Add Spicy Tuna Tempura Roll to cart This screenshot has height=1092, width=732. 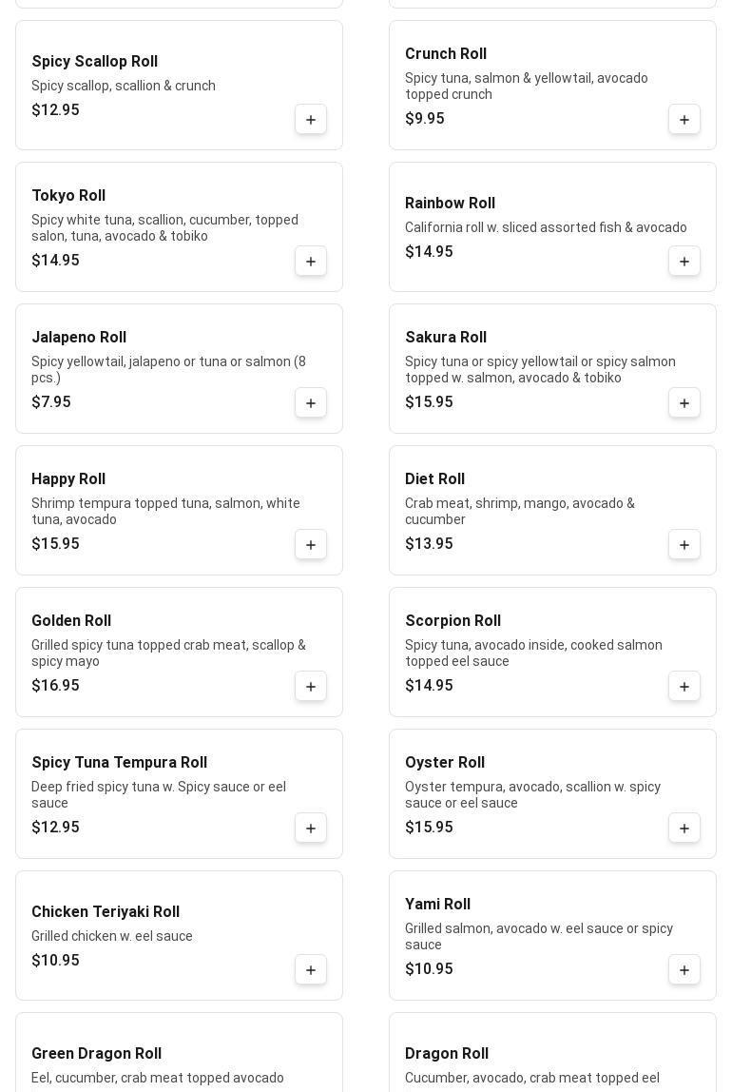pos(311,829)
